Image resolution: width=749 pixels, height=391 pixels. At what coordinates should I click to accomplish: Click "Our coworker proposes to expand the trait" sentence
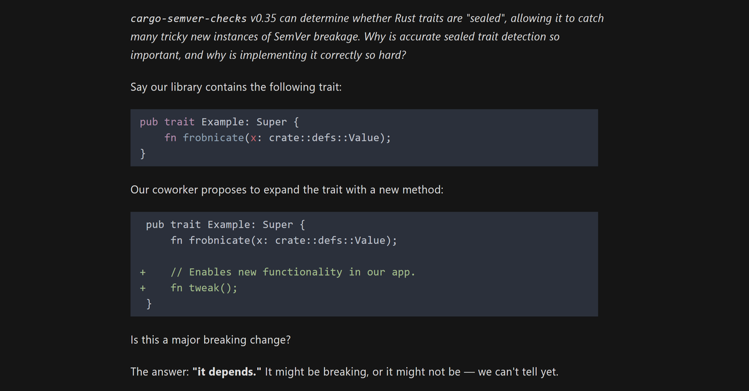[x=286, y=190]
